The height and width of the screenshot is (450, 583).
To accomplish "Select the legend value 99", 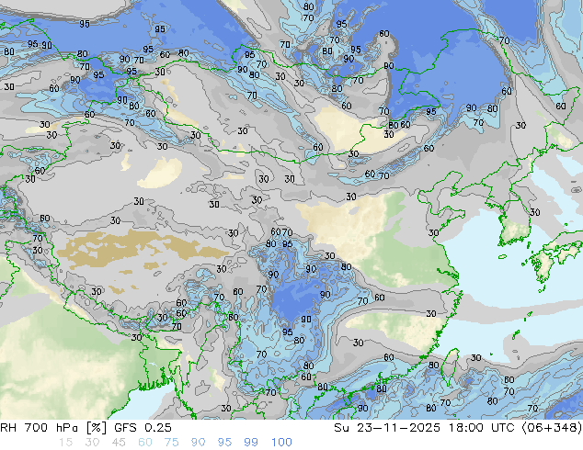I will [x=251, y=443].
